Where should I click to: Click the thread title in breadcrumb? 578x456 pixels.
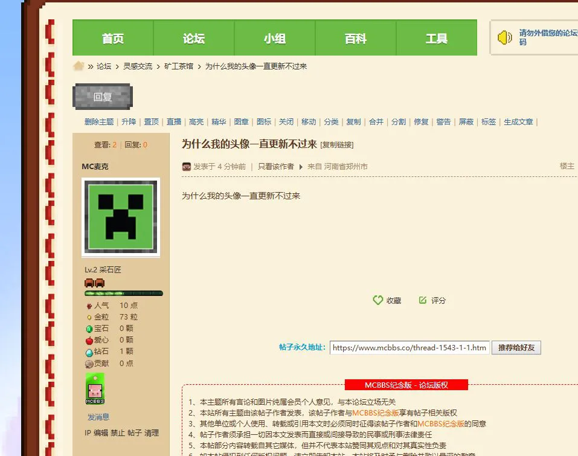256,66
